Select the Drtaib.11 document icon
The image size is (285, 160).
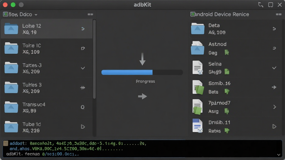[198, 126]
